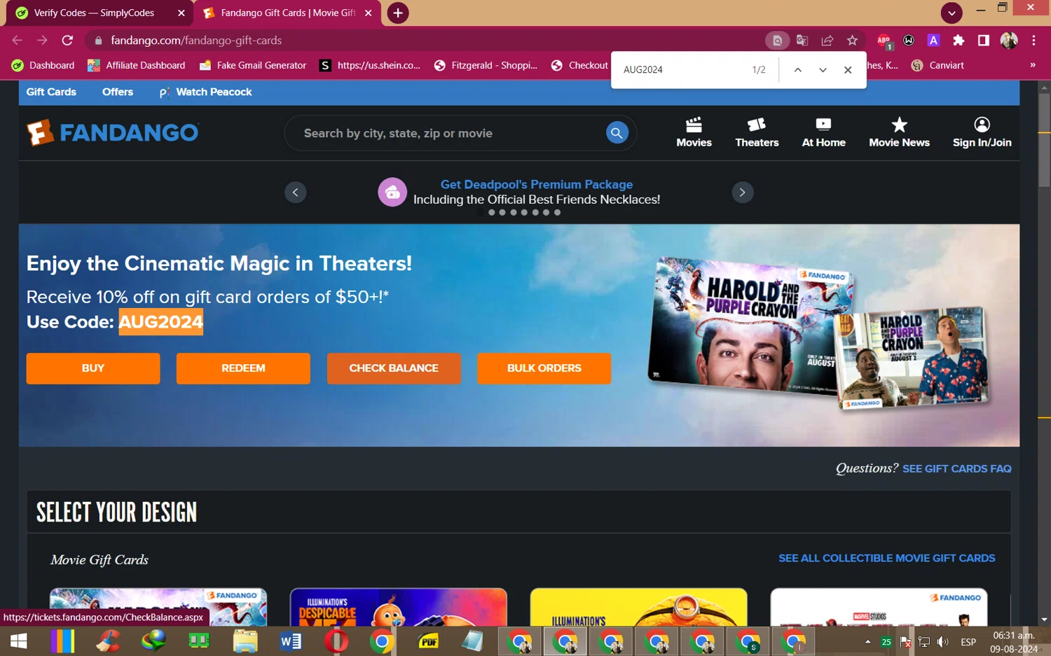Go to previous promo banner slide

296,192
